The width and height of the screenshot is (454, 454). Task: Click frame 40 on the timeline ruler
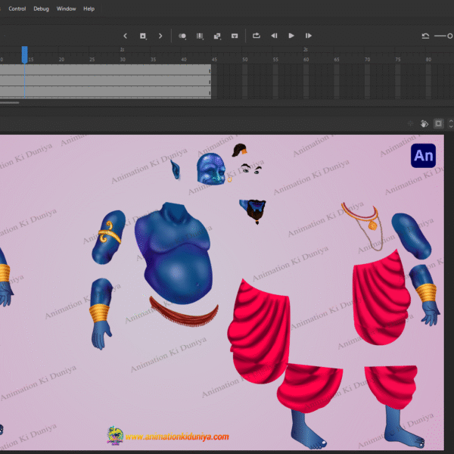point(184,59)
